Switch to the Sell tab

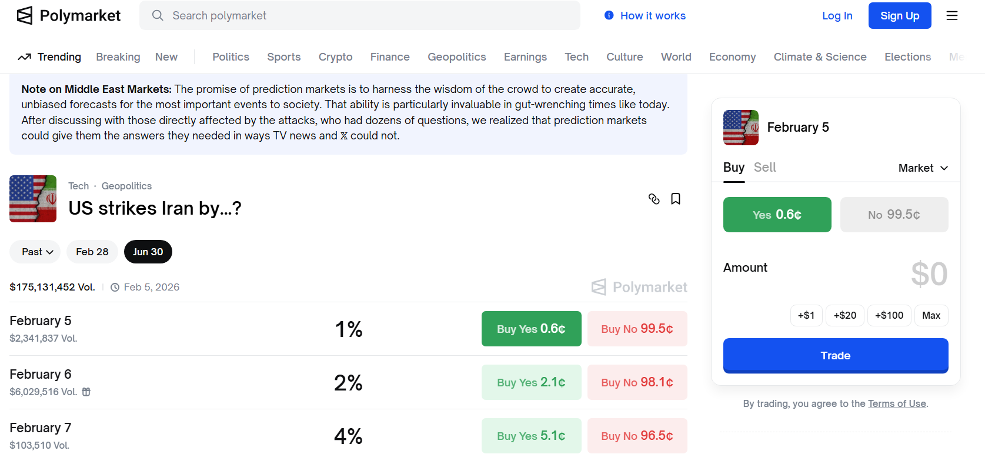point(764,168)
